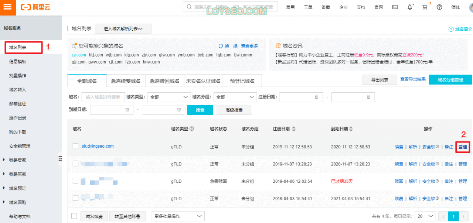The image size is (473, 223).
Task: Open the cloud shell console icon
Action: pos(395,7)
